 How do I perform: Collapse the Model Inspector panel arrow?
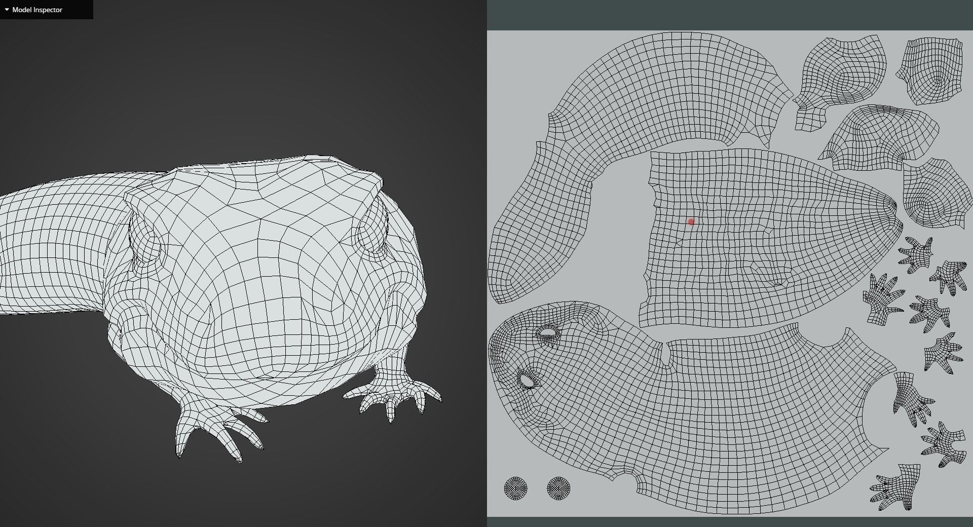7,10
